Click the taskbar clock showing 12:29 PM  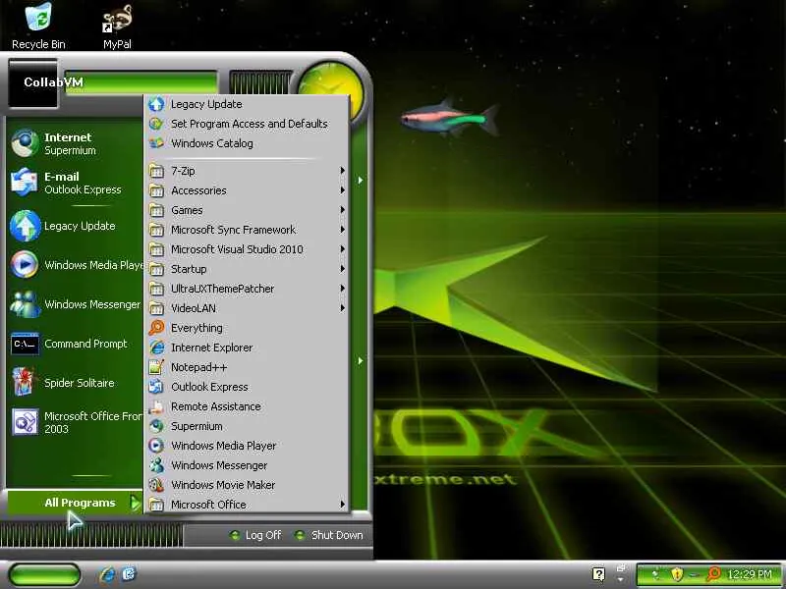pos(750,574)
